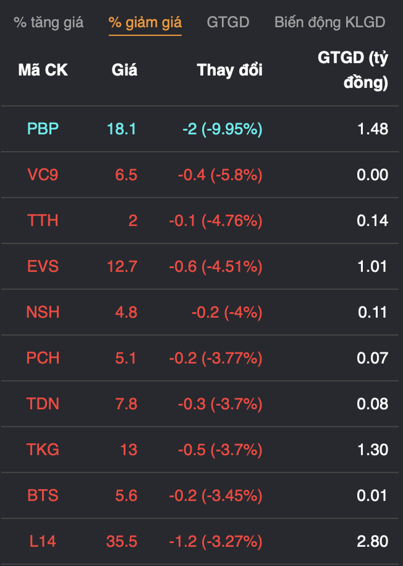
Task: Open the GTGD tab
Action: pyautogui.click(x=228, y=23)
